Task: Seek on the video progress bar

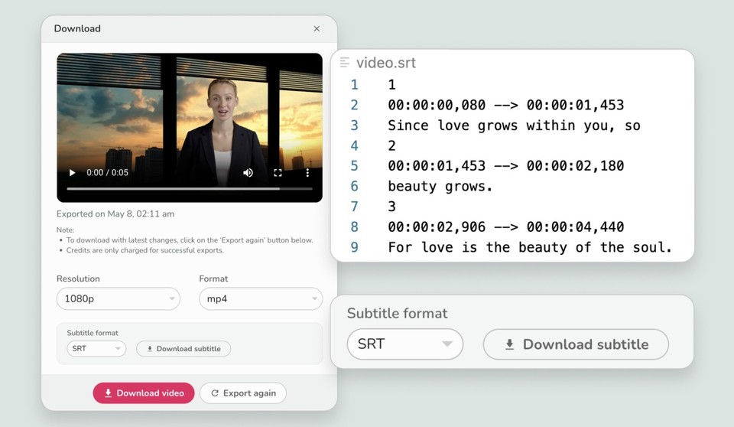Action: click(190, 188)
